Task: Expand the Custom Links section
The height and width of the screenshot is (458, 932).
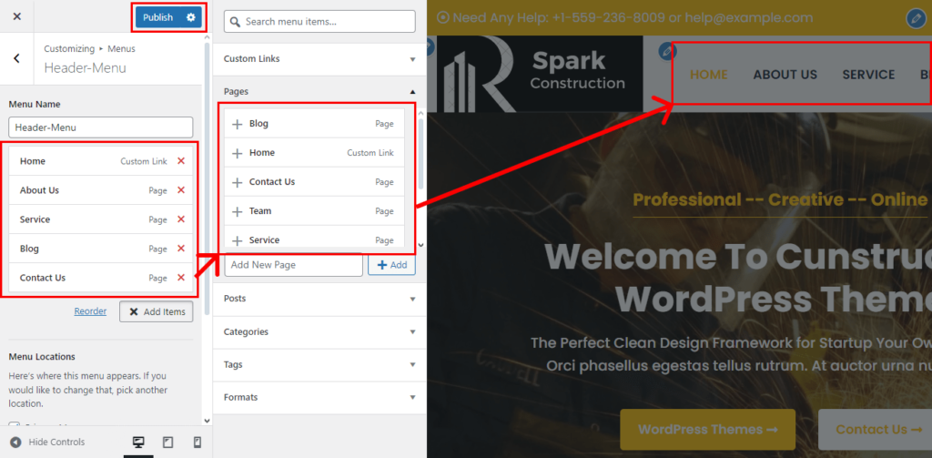Action: 319,59
